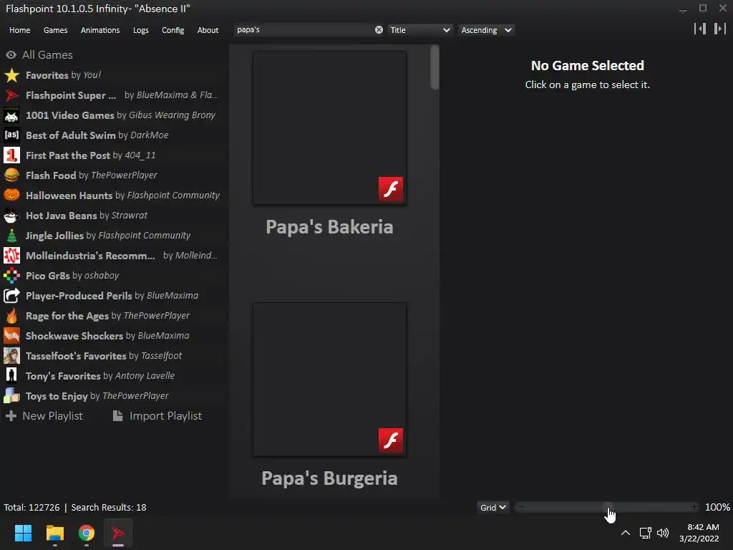Image resolution: width=733 pixels, height=550 pixels.
Task: Click the zoom slider handle
Action: [608, 508]
